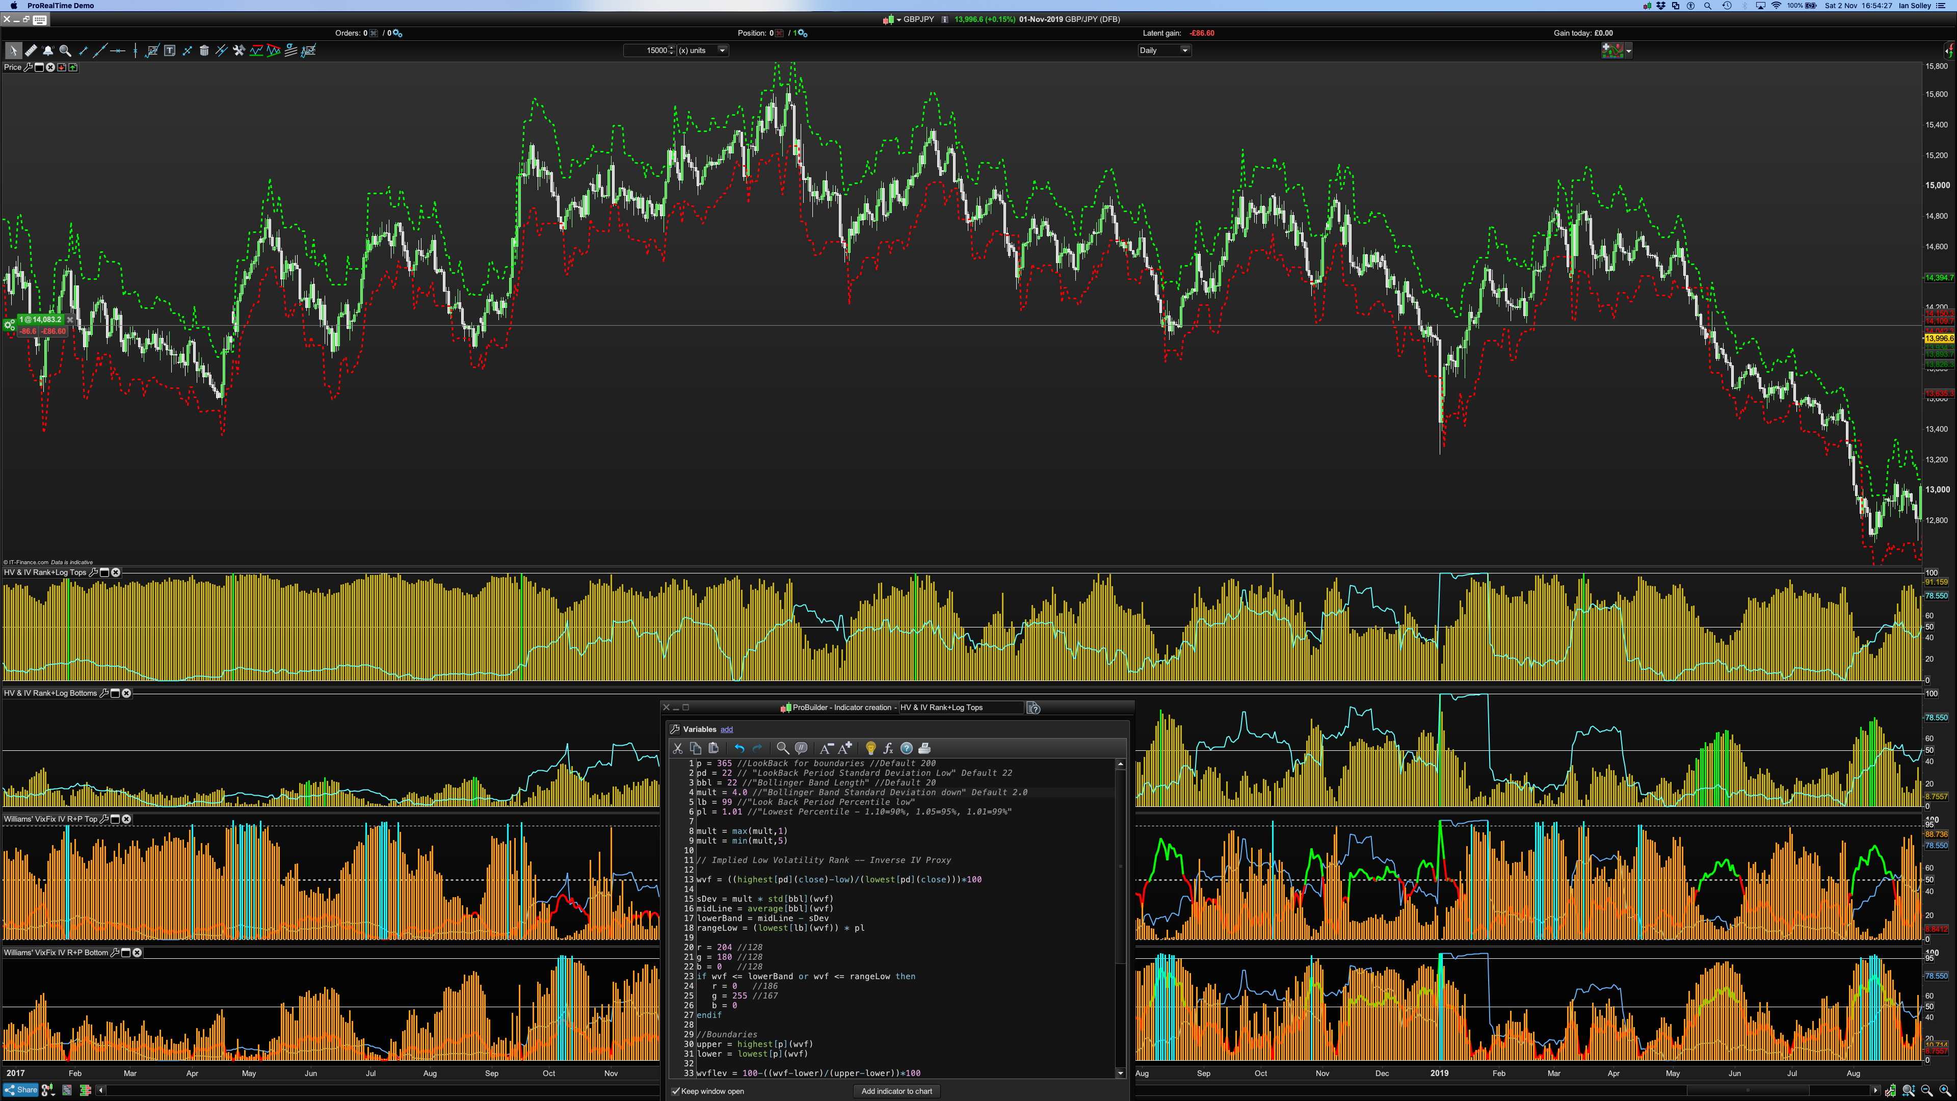Click the undo arrow in code editor

pos(739,748)
